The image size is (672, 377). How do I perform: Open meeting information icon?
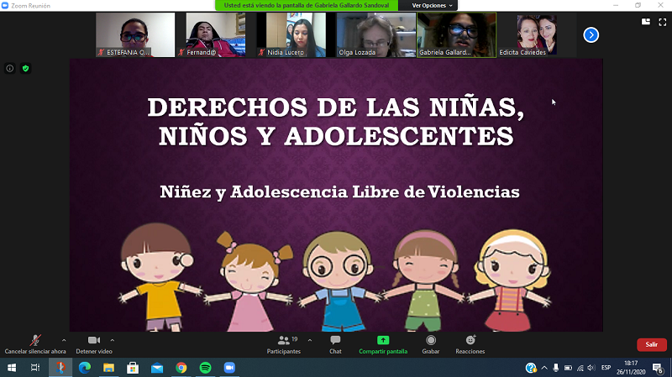pyautogui.click(x=10, y=68)
